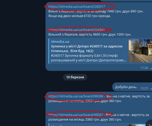The height and width of the screenshot is (126, 152).
Task: Open the idmedia.ua board/240517 link
Action: point(77,7)
